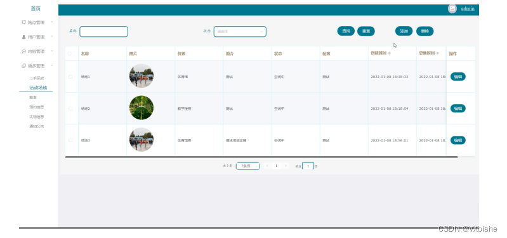Select the 活动场地 submenu item
The image size is (507, 238).
(38, 88)
